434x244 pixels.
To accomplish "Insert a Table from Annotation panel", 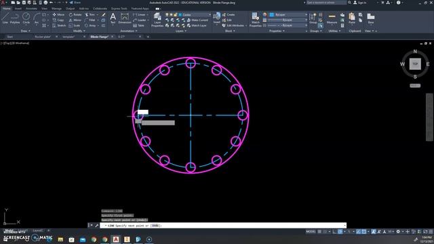I will pos(138,26).
